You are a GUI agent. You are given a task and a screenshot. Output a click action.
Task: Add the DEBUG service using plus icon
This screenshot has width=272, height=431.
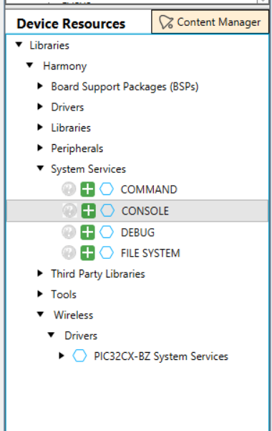(x=87, y=232)
